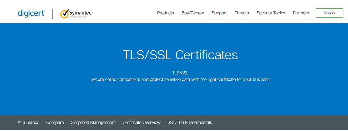The image size is (348, 131).
Task: Click the 'Secure online connections' description text
Action: pyautogui.click(x=181, y=80)
